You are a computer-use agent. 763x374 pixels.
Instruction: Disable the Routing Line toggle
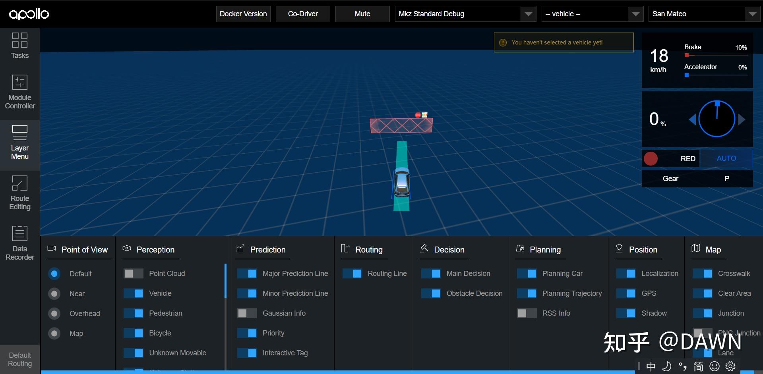[352, 274]
